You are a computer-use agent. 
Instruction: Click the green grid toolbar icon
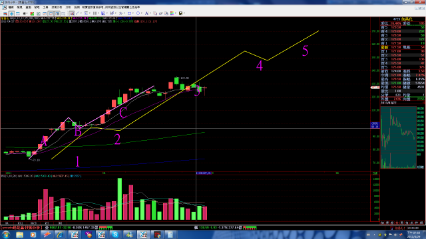point(39,13)
